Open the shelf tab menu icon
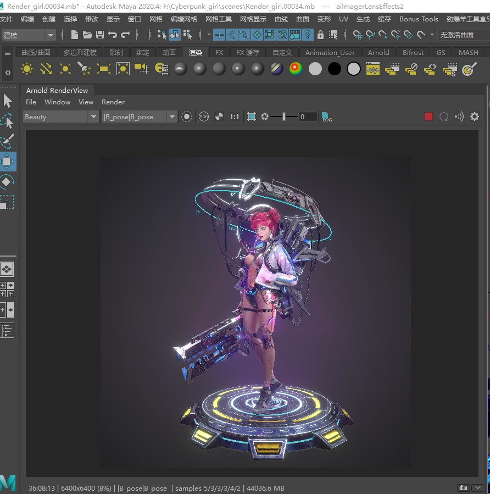490x494 pixels. 8,53
